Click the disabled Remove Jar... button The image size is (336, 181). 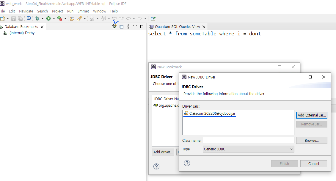(x=312, y=124)
